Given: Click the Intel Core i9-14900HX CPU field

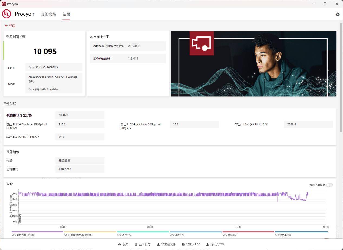Looking at the screenshot, I should [x=53, y=67].
